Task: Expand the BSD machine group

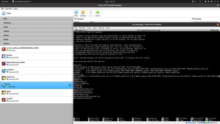Action: tap(36, 19)
